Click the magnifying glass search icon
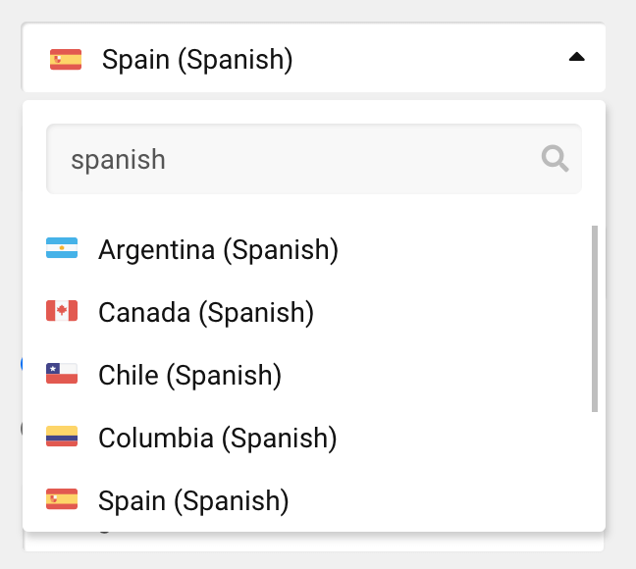This screenshot has height=569, width=636. (x=556, y=159)
